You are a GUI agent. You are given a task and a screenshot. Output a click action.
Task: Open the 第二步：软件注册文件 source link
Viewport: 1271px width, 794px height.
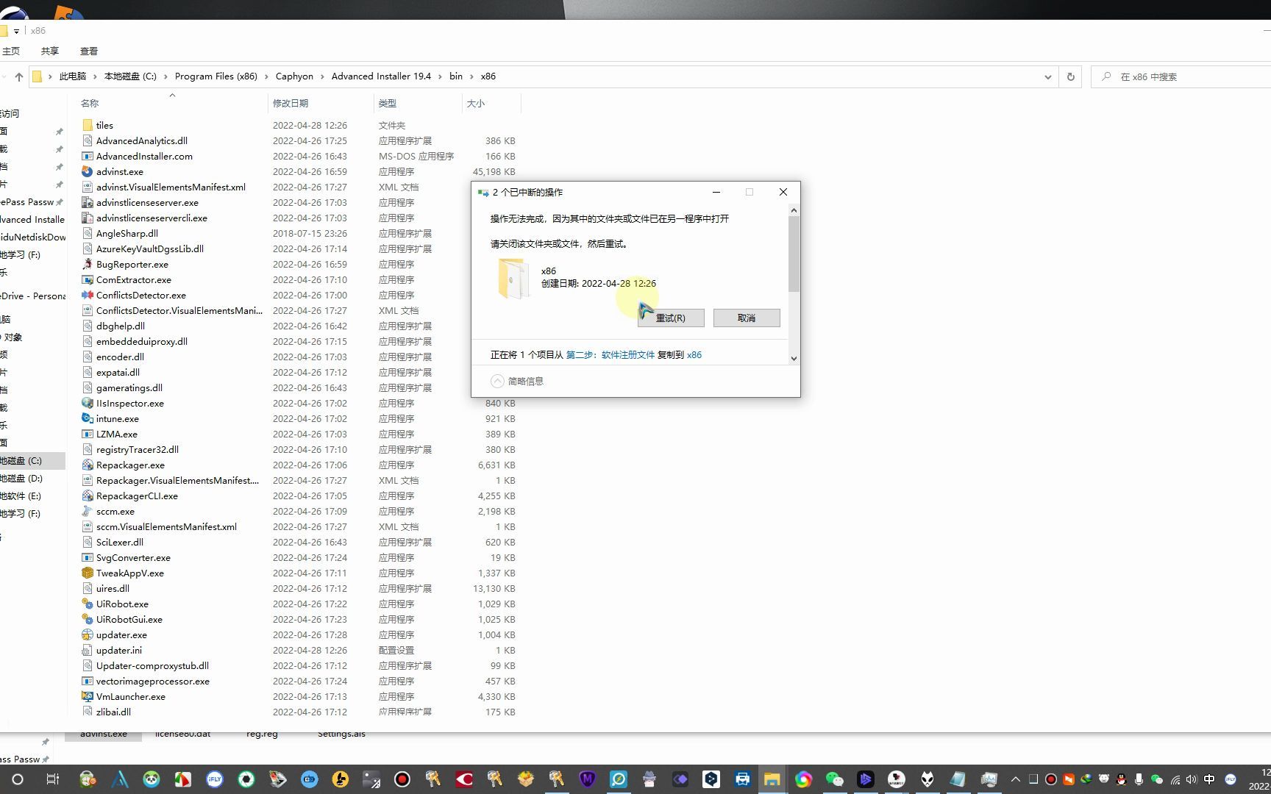tap(610, 354)
